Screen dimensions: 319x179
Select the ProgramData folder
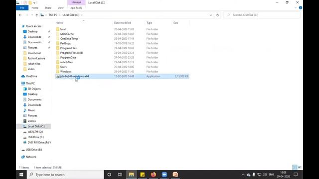(x=68, y=58)
